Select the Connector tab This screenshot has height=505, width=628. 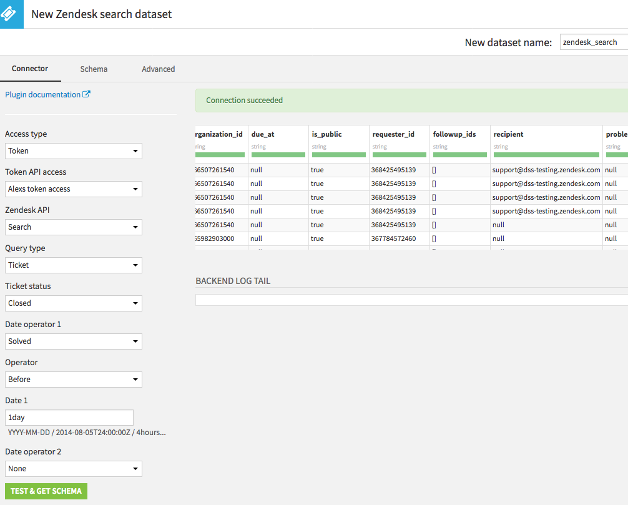[31, 69]
